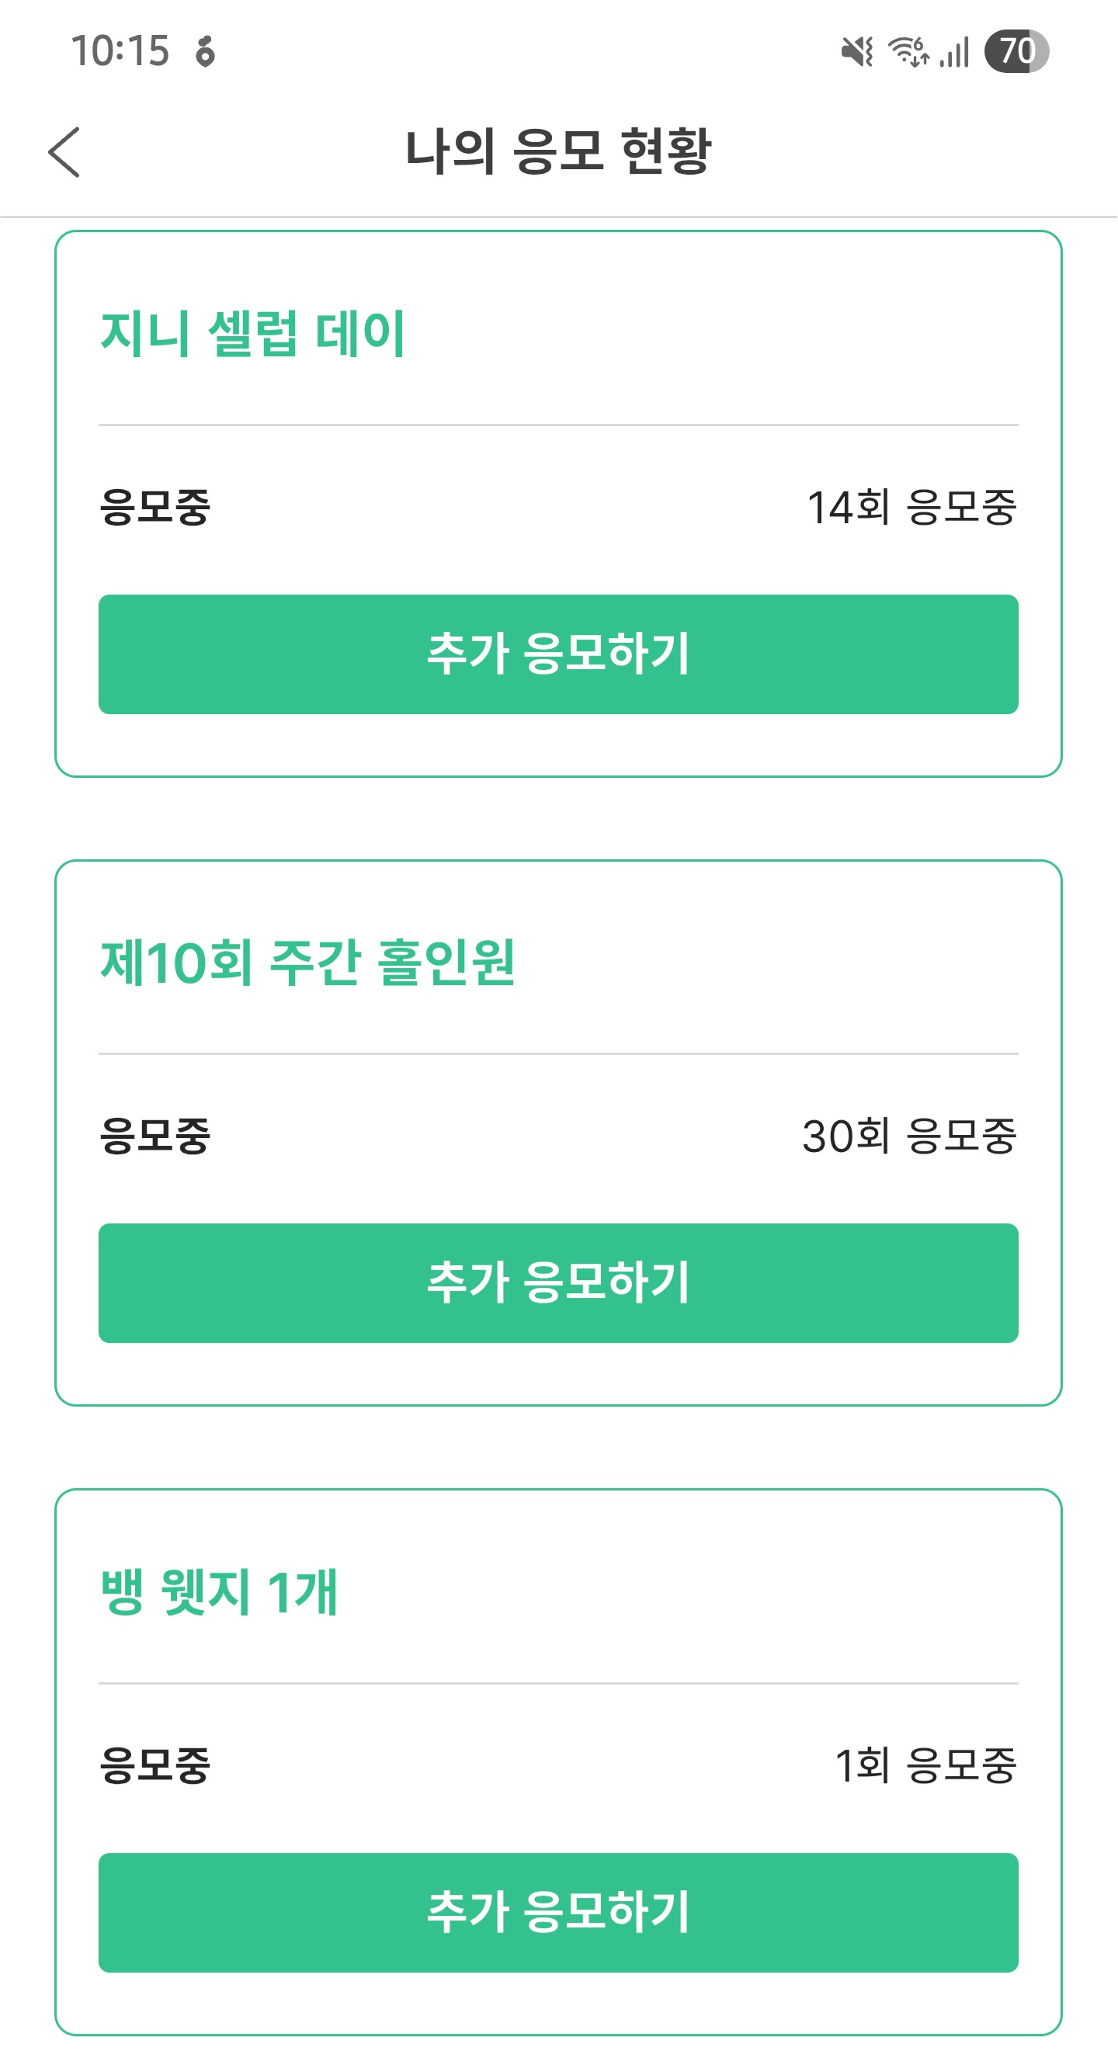The image size is (1118, 2061).
Task: Tap 응모중 status label in 뱅 웻지 card
Action: 155,1765
